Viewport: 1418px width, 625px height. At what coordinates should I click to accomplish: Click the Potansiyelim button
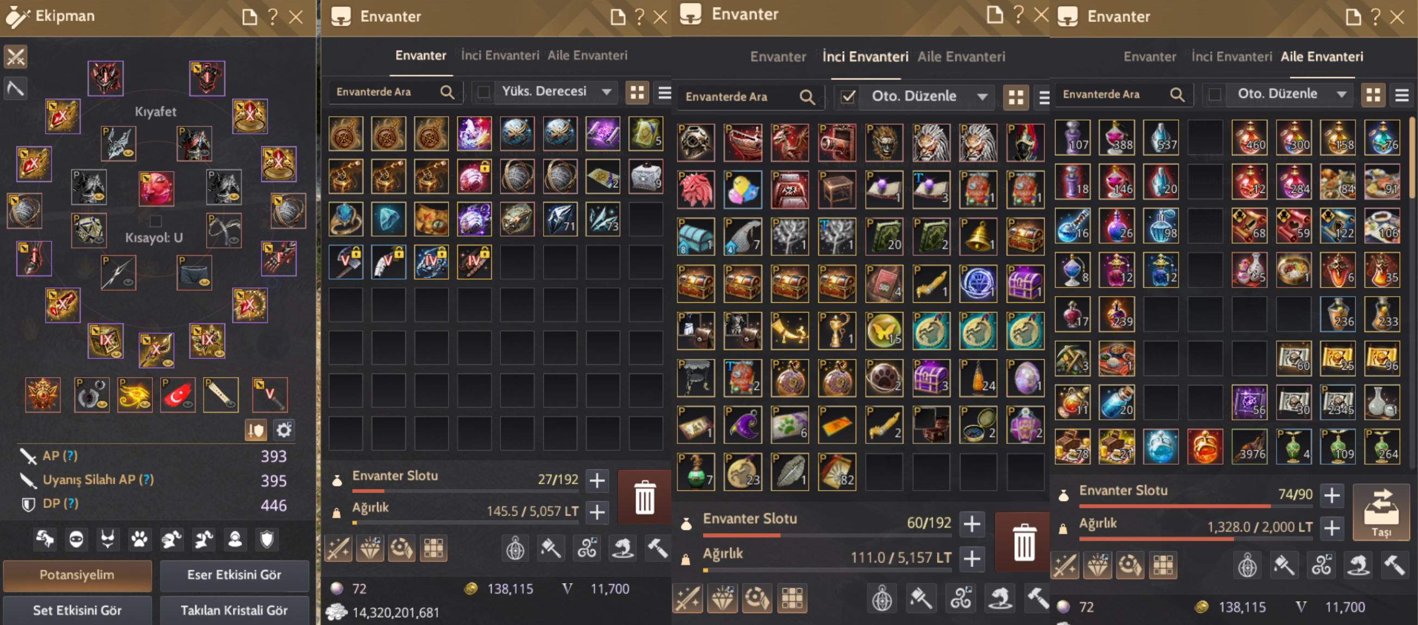coord(77,574)
